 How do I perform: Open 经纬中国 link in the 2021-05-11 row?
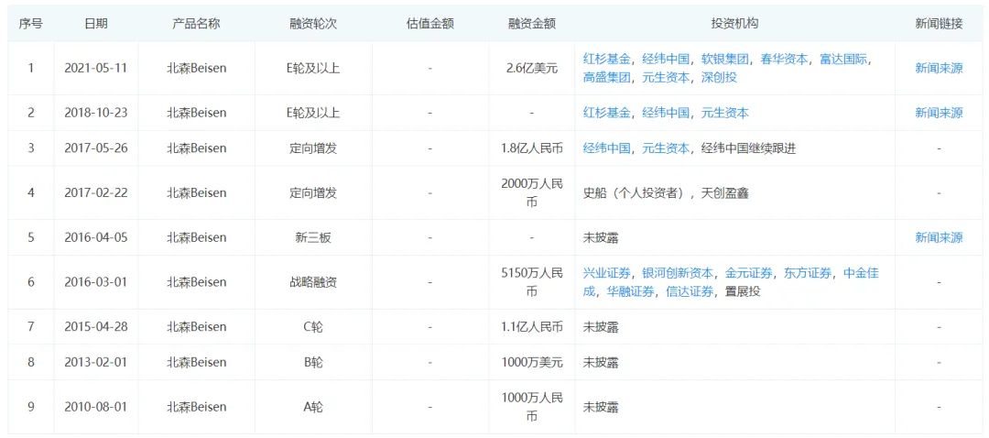[666, 60]
